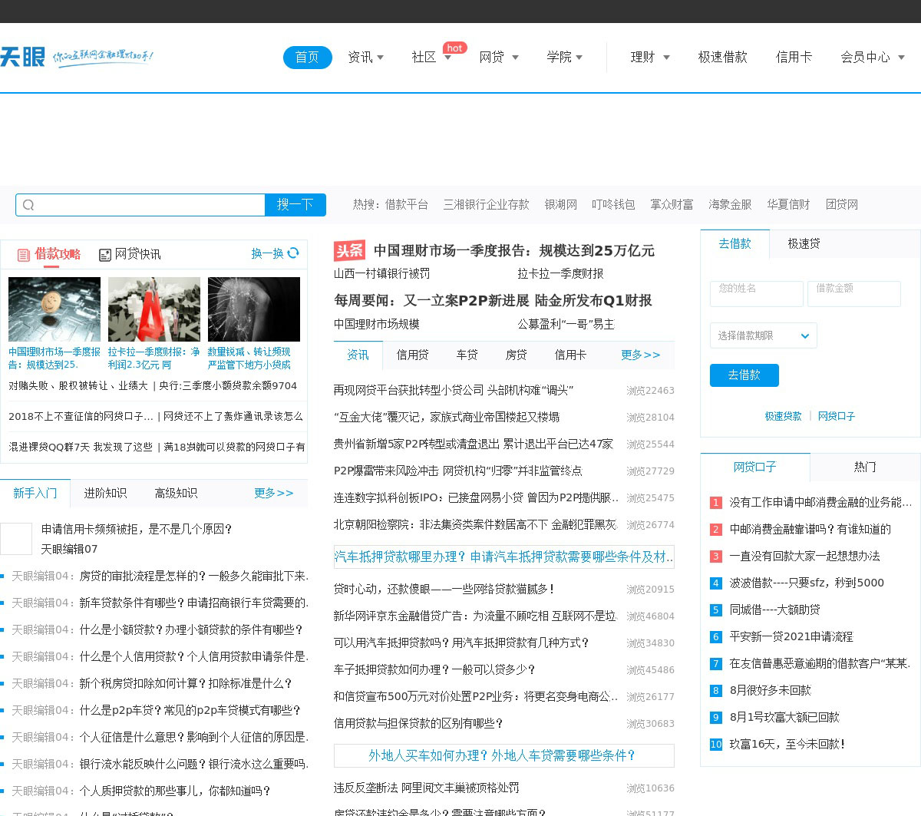Open the gold coin article thumbnail
The image size is (921, 816).
54,309
